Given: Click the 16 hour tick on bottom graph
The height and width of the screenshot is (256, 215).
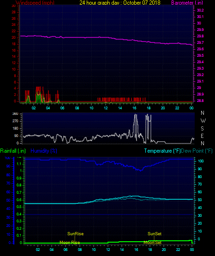Looking at the screenshot, I should click(136, 250).
